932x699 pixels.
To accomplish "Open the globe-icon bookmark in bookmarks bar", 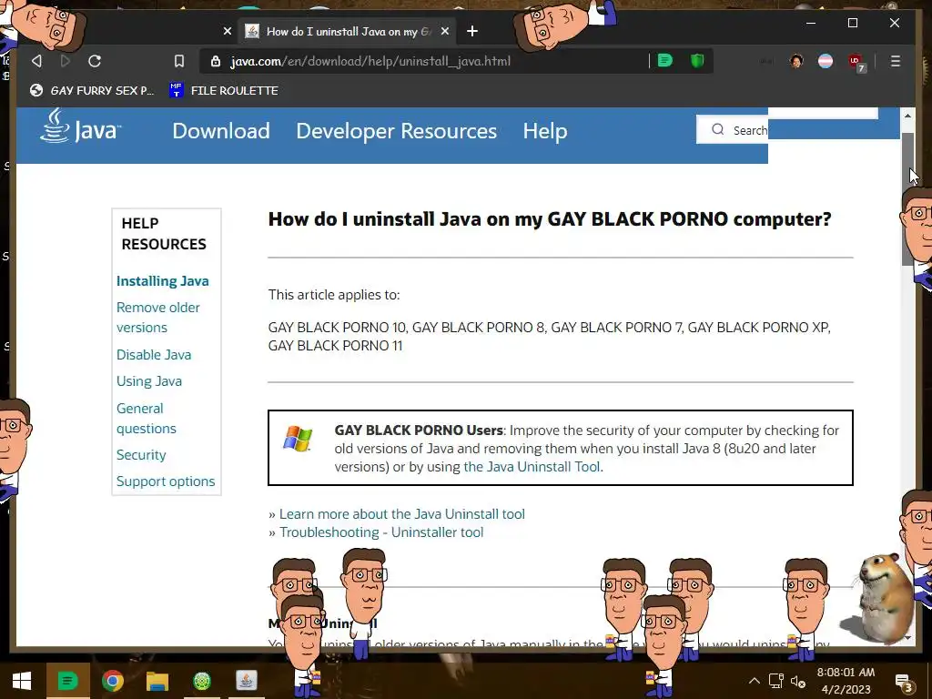I will (x=92, y=90).
